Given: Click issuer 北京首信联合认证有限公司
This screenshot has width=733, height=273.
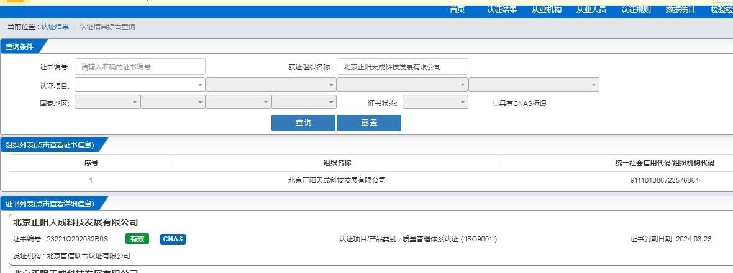Looking at the screenshot, I should click(x=88, y=256).
